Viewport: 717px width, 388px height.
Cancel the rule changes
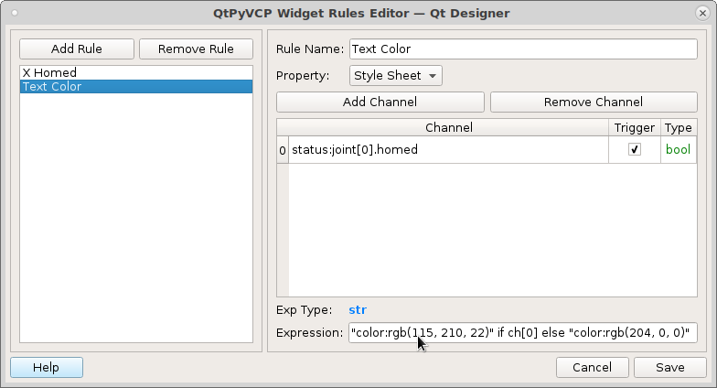click(593, 368)
